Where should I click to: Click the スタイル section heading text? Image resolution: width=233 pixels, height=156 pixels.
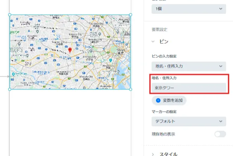point(169,154)
